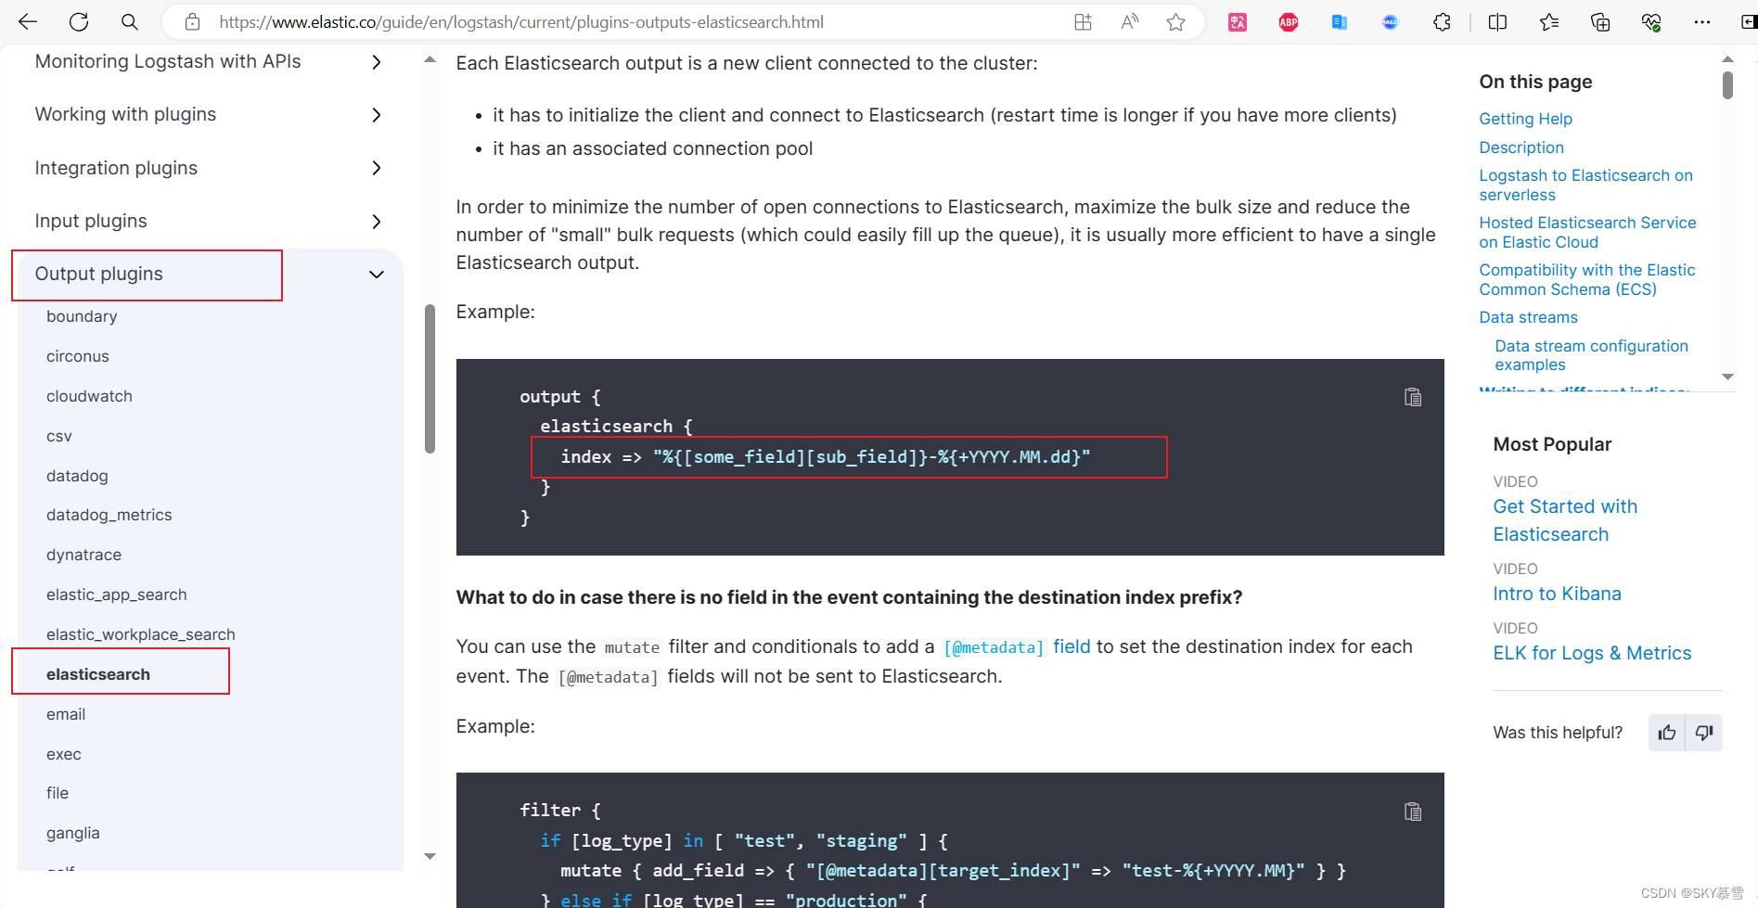Click the thumbs down not helpful button
The image size is (1758, 908).
(x=1704, y=733)
